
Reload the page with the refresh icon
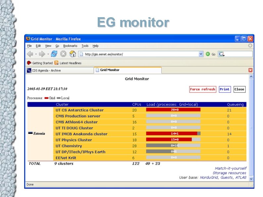tap(54, 54)
